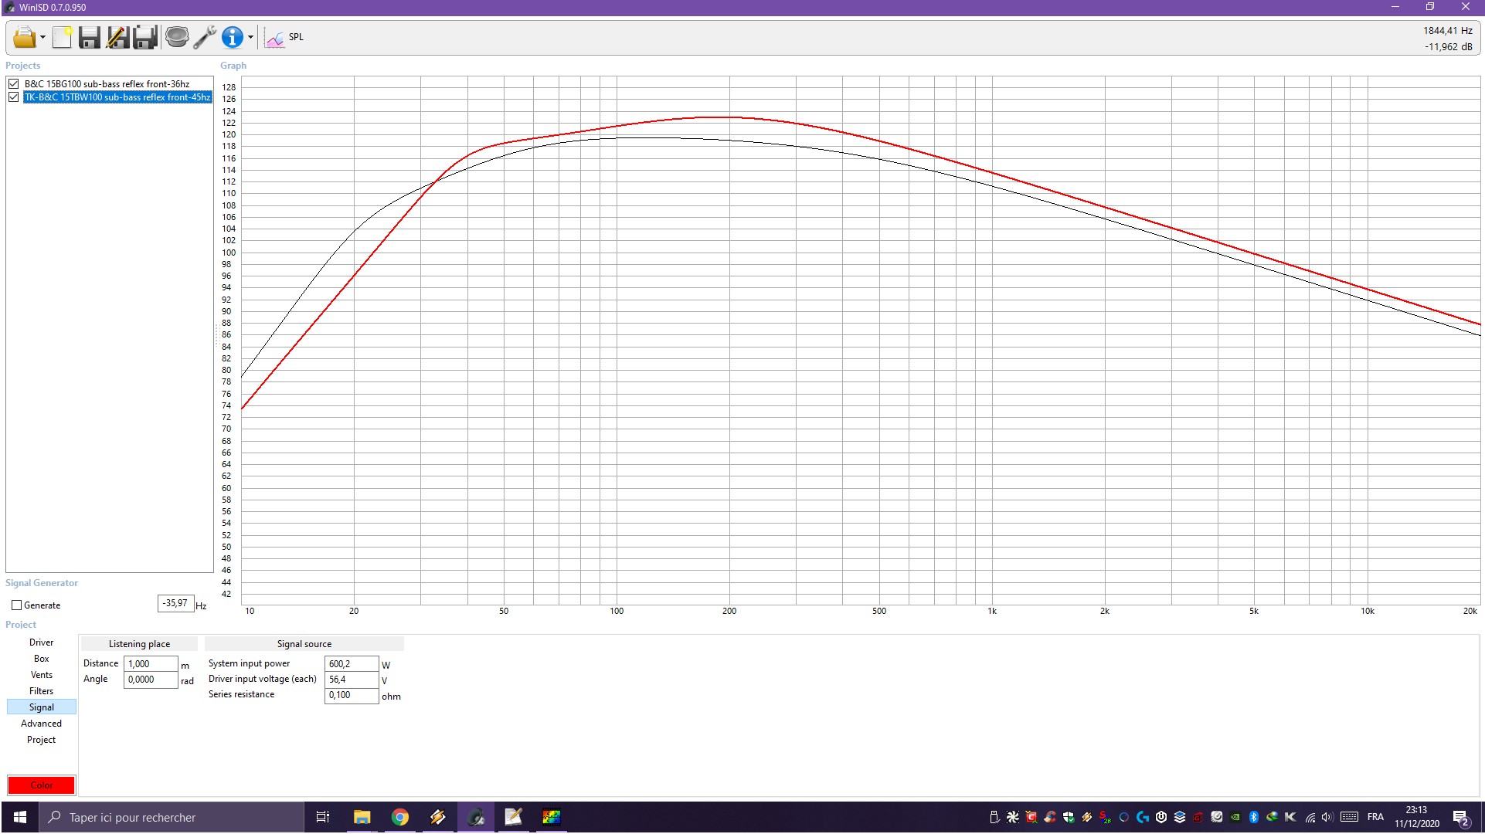The image size is (1485, 834).
Task: Open the colorful grid taskbar app
Action: pyautogui.click(x=551, y=817)
